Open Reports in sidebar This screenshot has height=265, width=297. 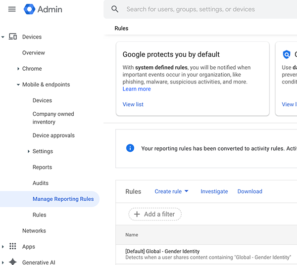(x=42, y=167)
